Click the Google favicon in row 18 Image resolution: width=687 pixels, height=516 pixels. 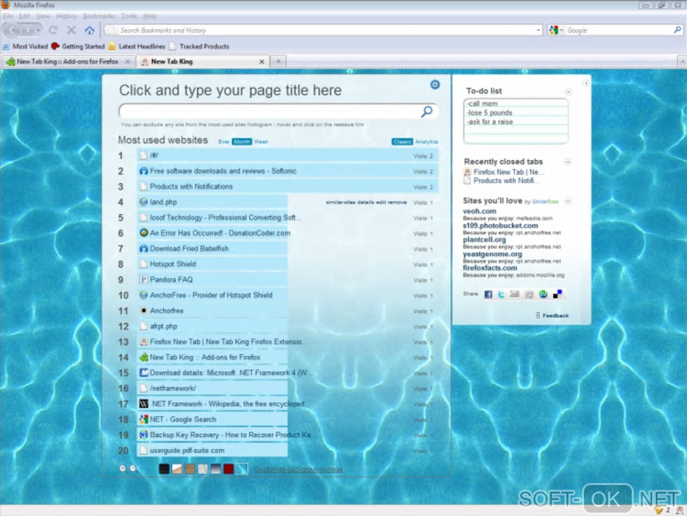[x=143, y=419]
